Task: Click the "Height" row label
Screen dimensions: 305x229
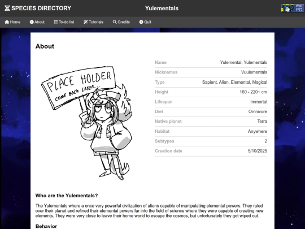Action: [162, 92]
